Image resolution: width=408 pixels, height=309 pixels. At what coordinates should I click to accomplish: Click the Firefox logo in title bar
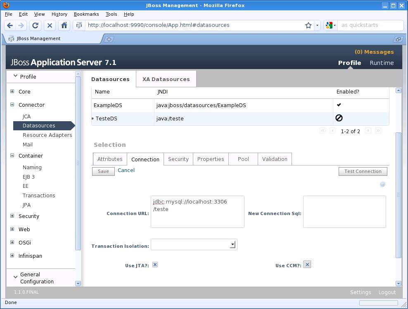(6, 5)
